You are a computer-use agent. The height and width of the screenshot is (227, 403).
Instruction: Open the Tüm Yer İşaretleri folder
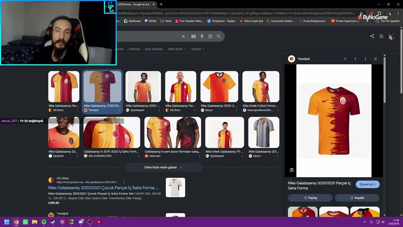[x=388, y=21]
